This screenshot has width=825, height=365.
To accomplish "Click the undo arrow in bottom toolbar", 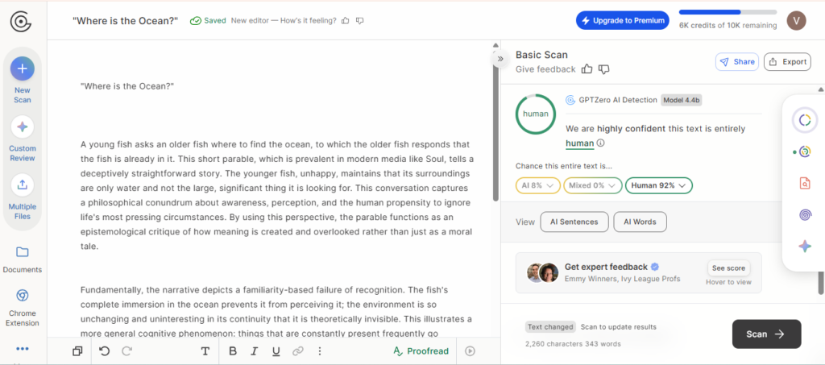I will pyautogui.click(x=105, y=350).
